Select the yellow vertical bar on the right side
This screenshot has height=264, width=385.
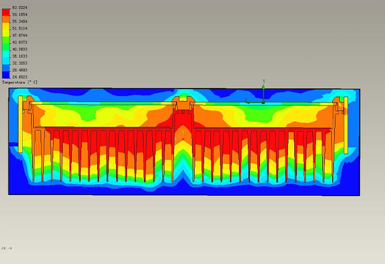coord(346,124)
